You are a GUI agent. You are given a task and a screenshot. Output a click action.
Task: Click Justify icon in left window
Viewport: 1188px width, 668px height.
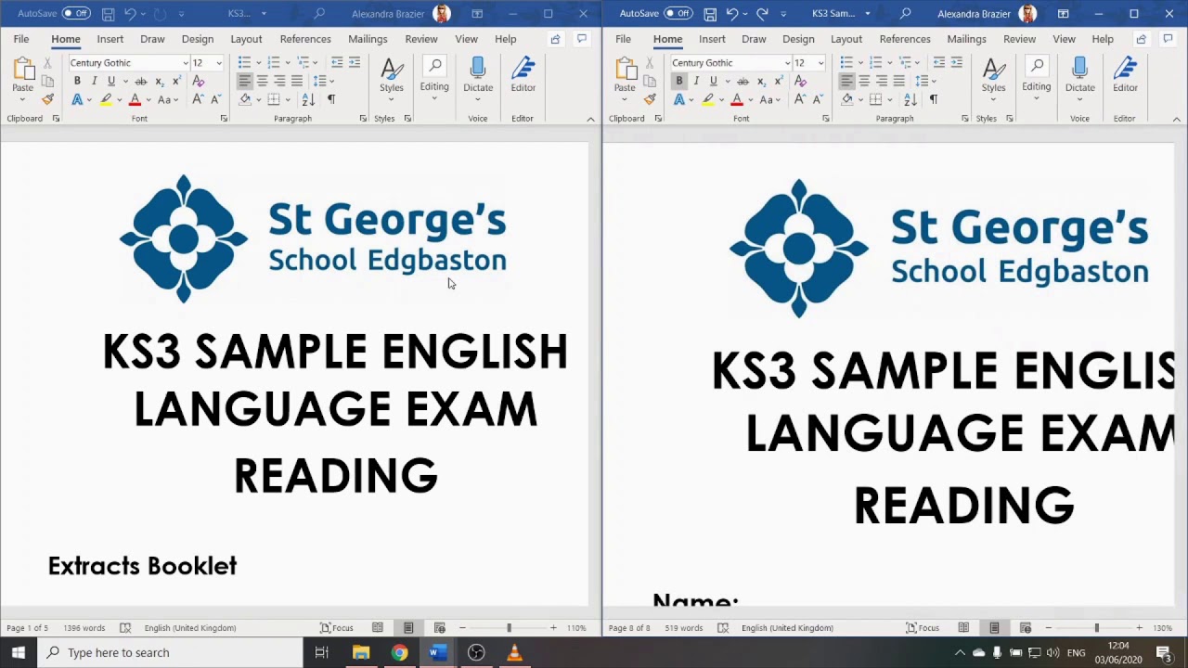point(297,81)
